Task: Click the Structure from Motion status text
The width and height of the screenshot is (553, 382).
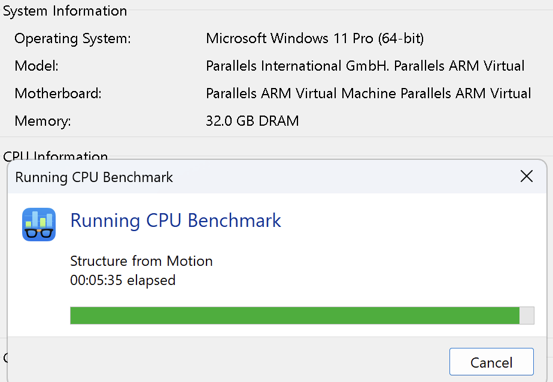Action: click(x=141, y=261)
